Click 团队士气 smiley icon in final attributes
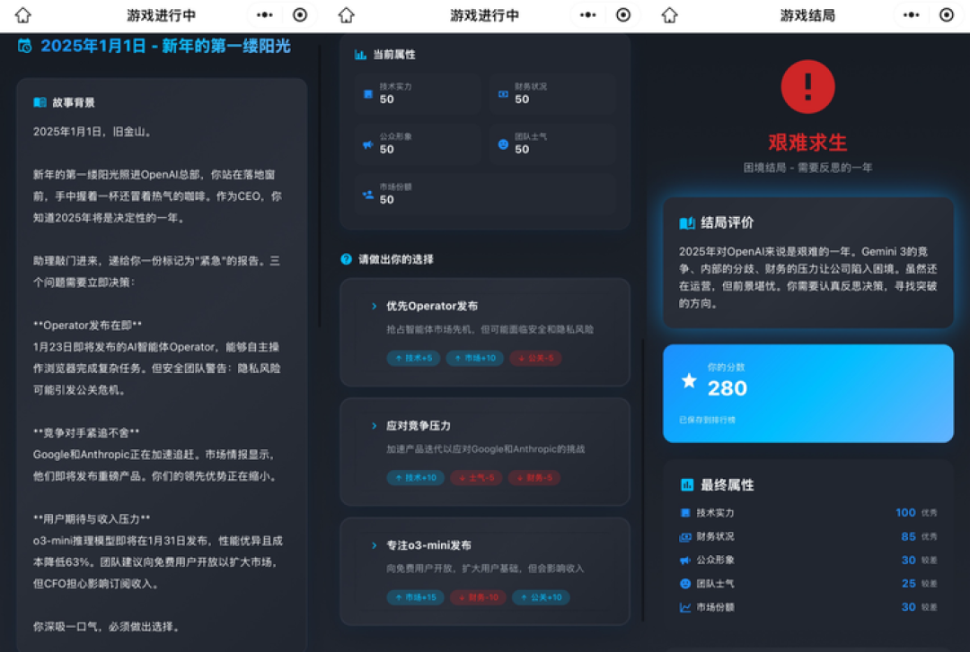The height and width of the screenshot is (652, 970). pyautogui.click(x=684, y=584)
